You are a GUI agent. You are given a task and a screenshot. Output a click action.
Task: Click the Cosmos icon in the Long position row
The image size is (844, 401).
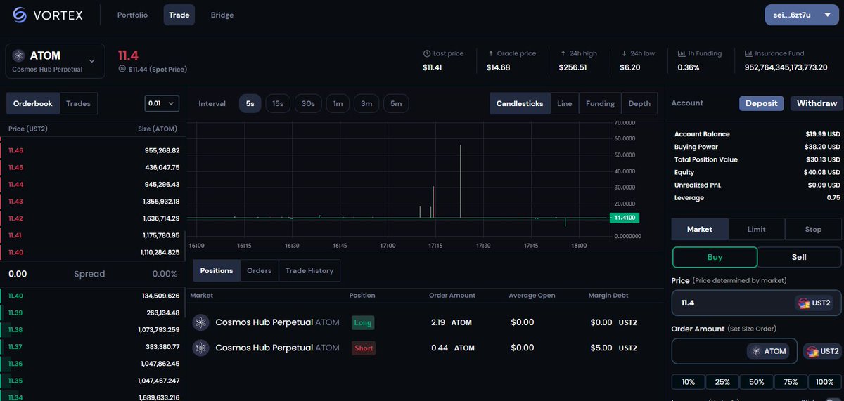tap(201, 322)
